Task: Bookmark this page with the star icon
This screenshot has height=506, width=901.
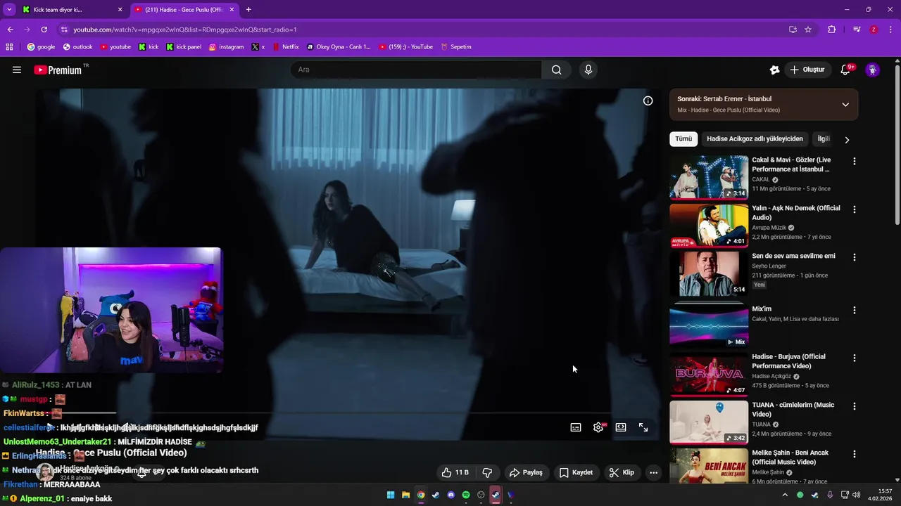Action: (x=808, y=30)
